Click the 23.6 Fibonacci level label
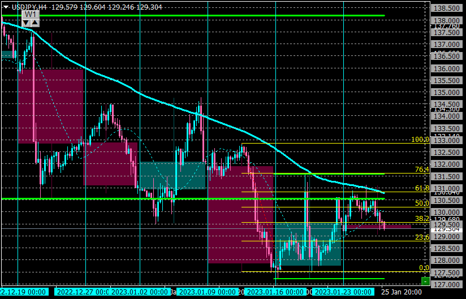466x299 pixels. 422,237
